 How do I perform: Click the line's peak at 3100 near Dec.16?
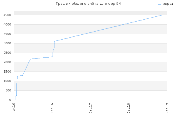55,41
